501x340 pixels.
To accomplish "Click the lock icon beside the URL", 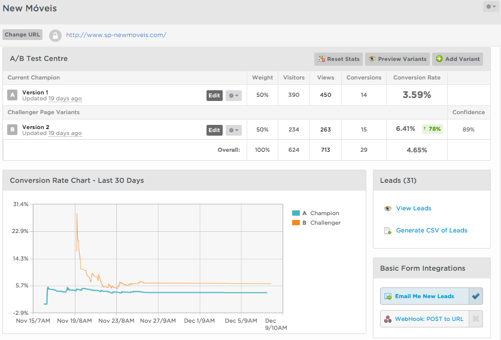I will click(55, 35).
